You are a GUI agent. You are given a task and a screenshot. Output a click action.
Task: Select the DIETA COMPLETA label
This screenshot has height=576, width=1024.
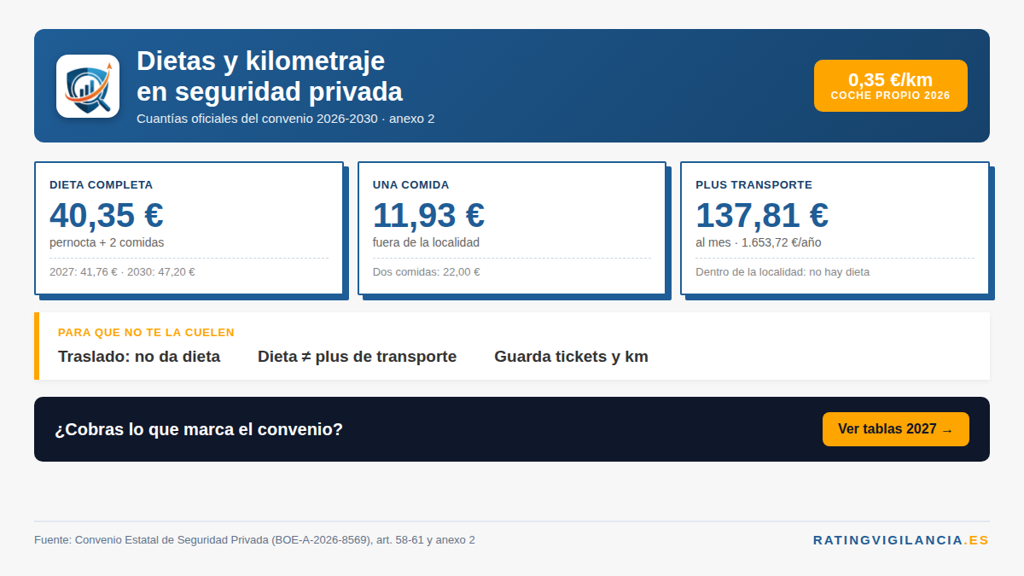pos(101,184)
